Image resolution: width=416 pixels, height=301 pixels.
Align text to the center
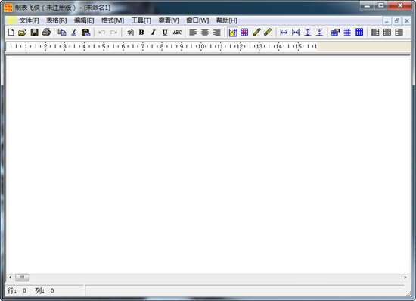(205, 33)
